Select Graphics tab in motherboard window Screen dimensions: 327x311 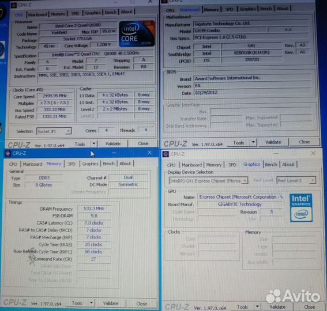point(247,9)
